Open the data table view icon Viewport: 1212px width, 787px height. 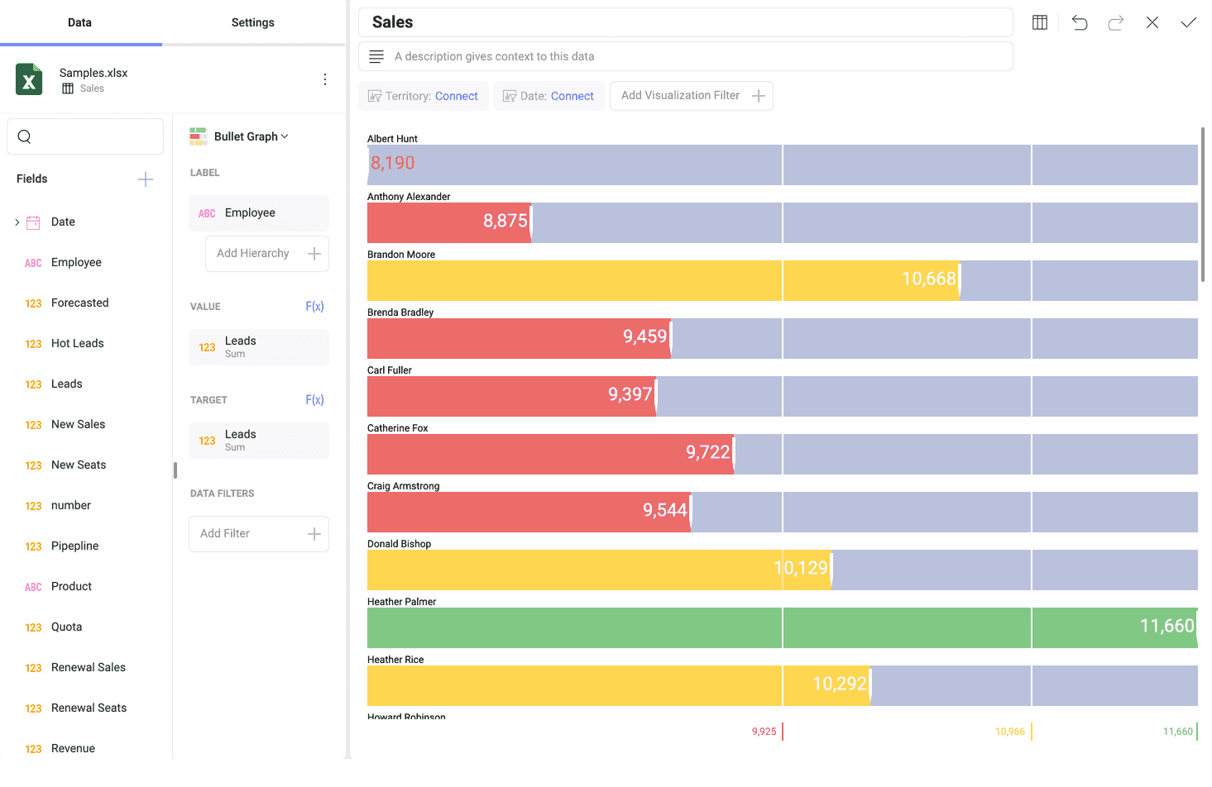pos(1040,22)
